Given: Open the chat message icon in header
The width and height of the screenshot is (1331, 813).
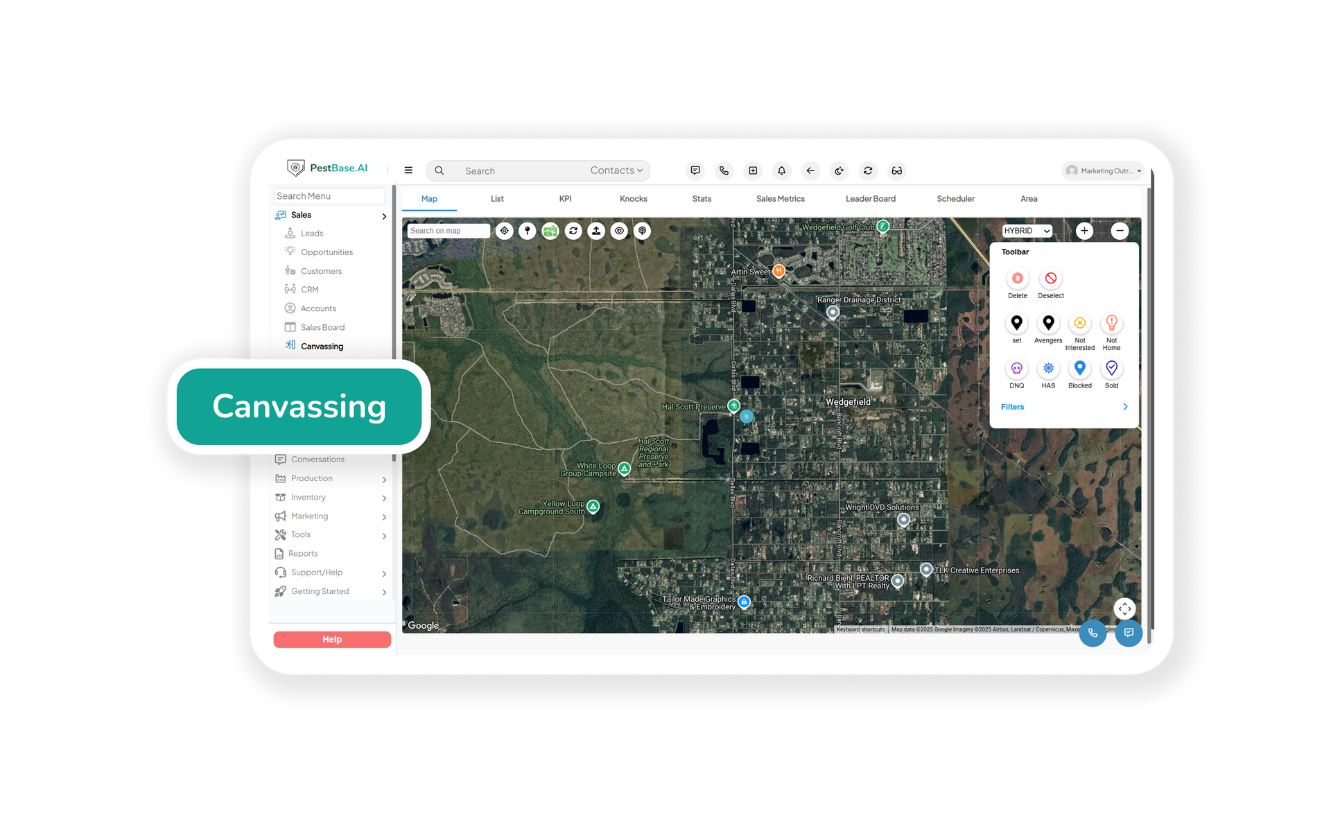Looking at the screenshot, I should (695, 171).
